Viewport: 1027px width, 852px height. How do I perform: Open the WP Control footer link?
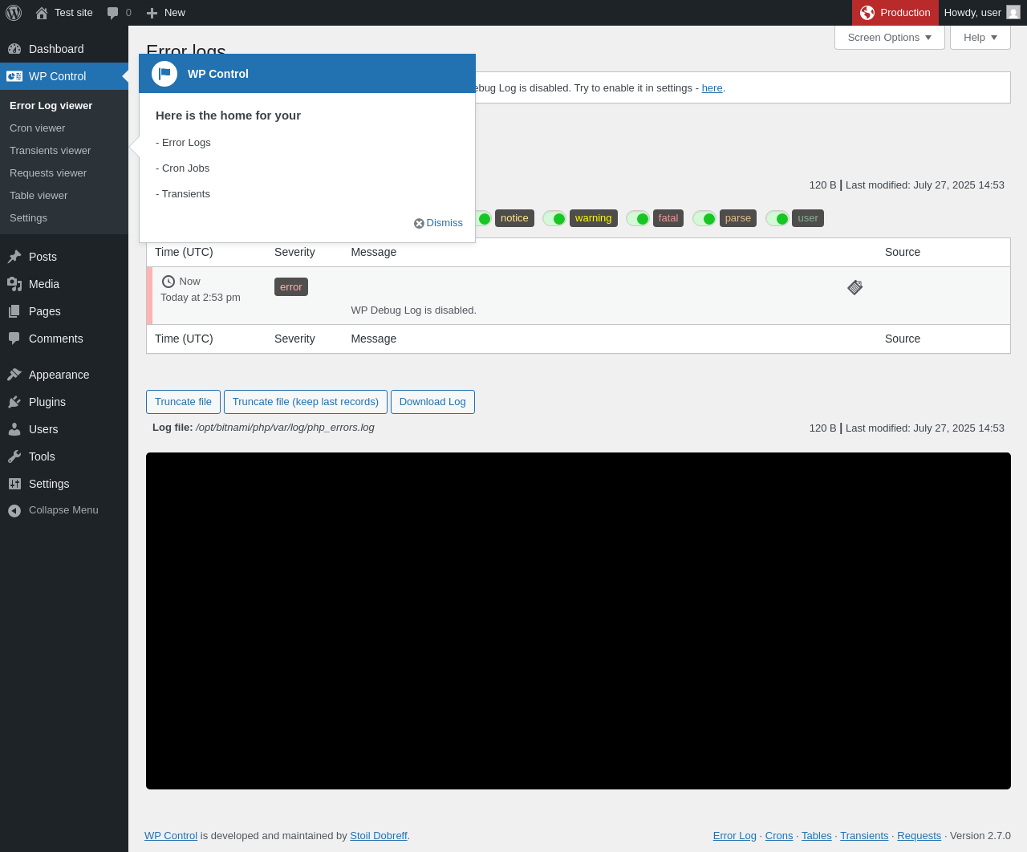pos(171,836)
